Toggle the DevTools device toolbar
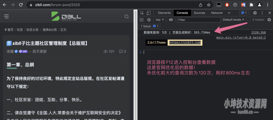This screenshot has width=273, height=120. (148, 13)
